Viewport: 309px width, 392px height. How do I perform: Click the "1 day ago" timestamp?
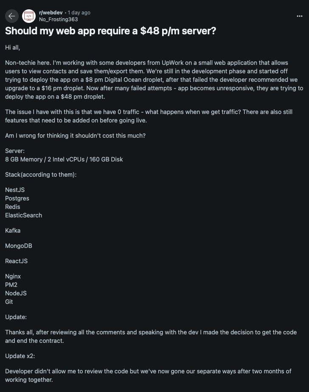coord(79,13)
